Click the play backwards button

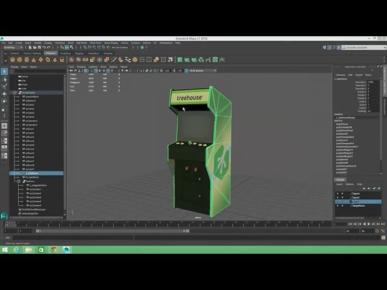[x=364, y=224]
